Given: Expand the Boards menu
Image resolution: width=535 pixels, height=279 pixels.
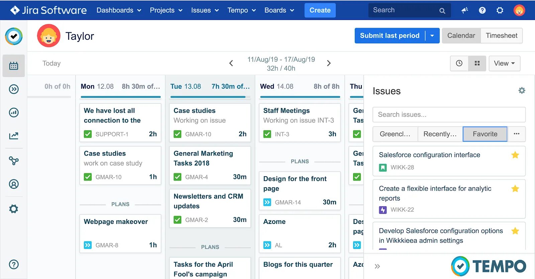Looking at the screenshot, I should pyautogui.click(x=279, y=10).
